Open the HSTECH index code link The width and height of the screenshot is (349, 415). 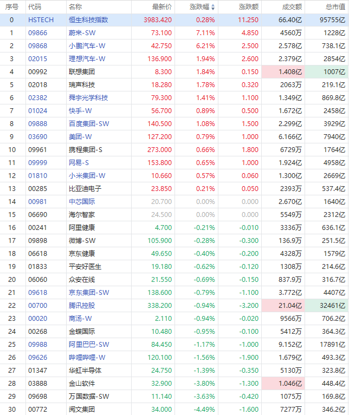41,20
